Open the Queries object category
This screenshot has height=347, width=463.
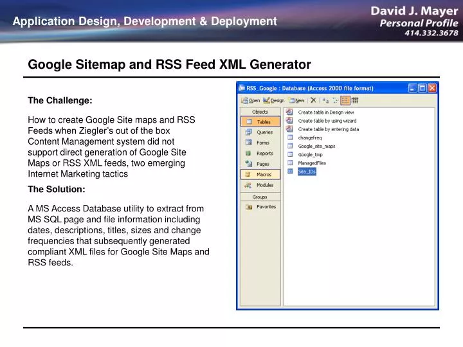(x=260, y=132)
